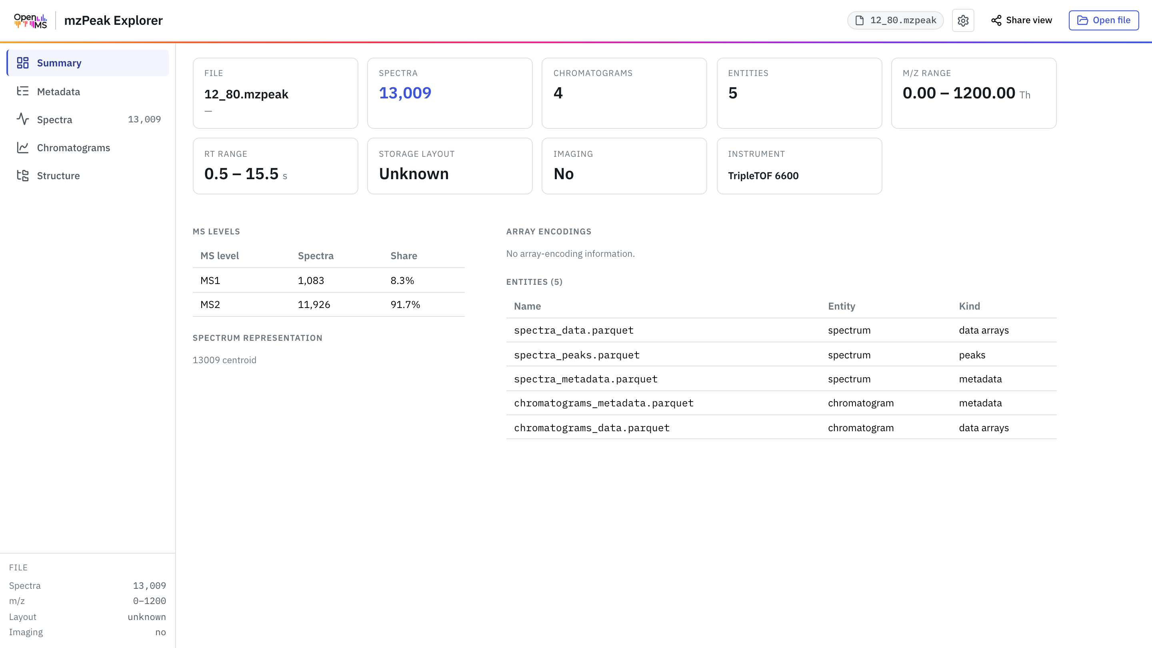Click the instrument name TripleTOF 6600
Screen dimensions: 1152x648
click(x=763, y=176)
